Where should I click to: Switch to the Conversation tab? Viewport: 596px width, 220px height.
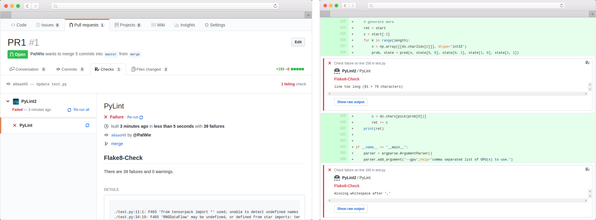pyautogui.click(x=28, y=69)
